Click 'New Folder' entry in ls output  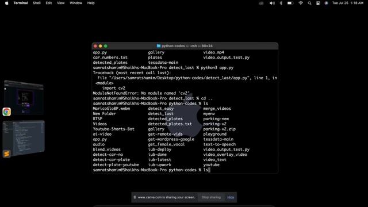point(105,114)
